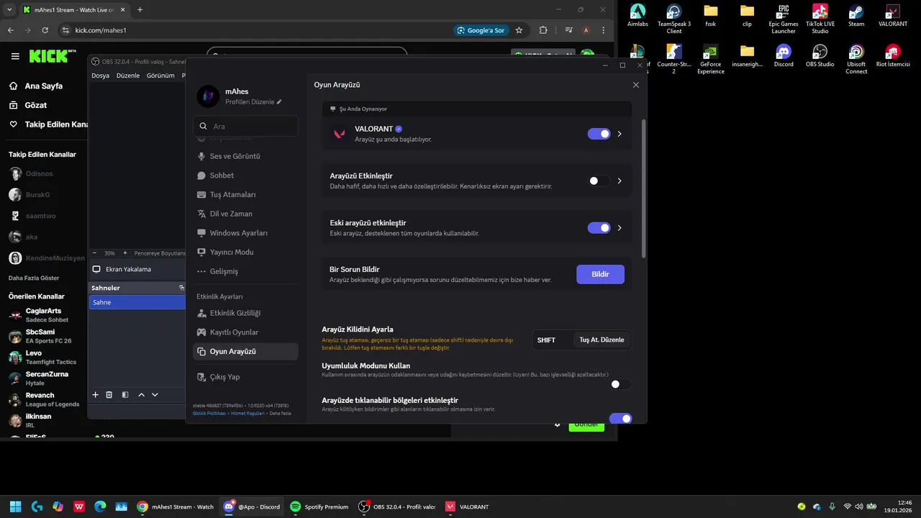Select the Counter-Strike 2 desktop icon
The width and height of the screenshot is (921, 518).
pos(673,60)
